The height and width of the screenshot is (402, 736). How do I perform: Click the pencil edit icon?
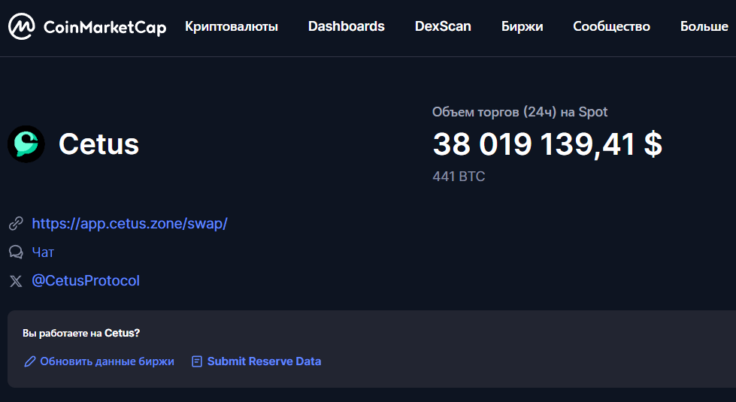point(30,361)
